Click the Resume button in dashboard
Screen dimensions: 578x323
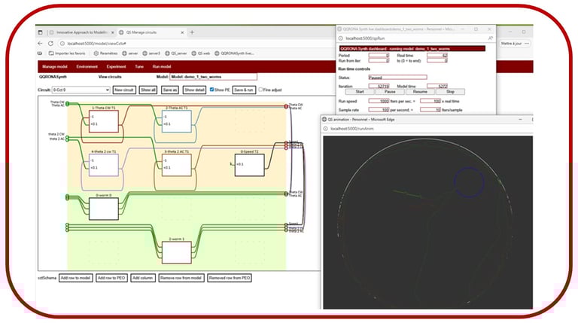(x=420, y=92)
